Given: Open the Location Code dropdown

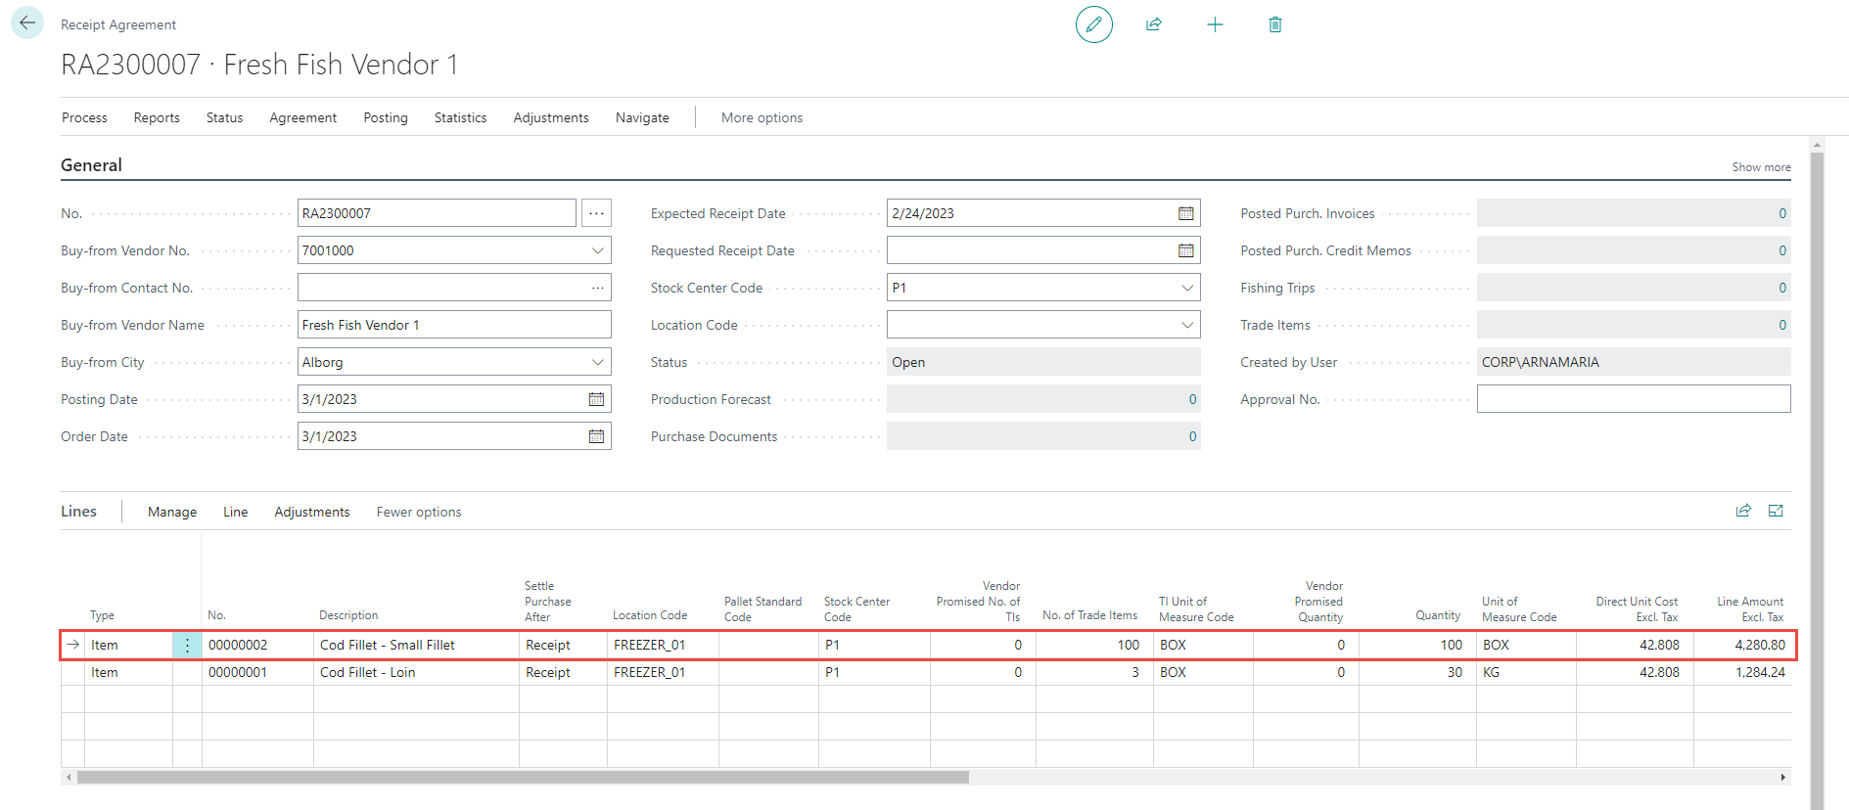Looking at the screenshot, I should (x=1186, y=325).
